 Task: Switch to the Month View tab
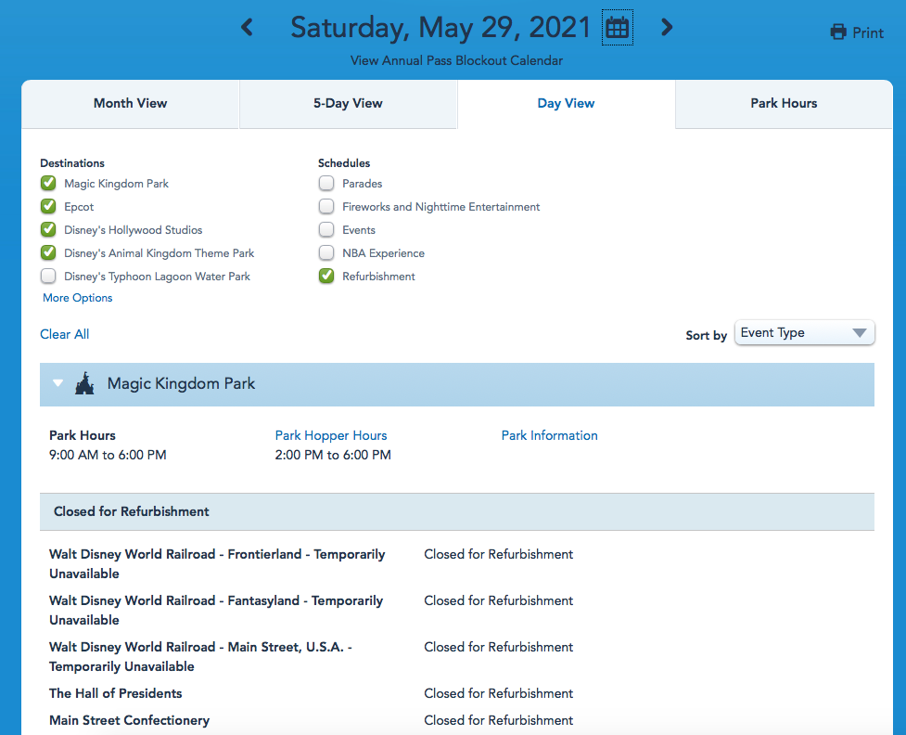[x=130, y=104]
